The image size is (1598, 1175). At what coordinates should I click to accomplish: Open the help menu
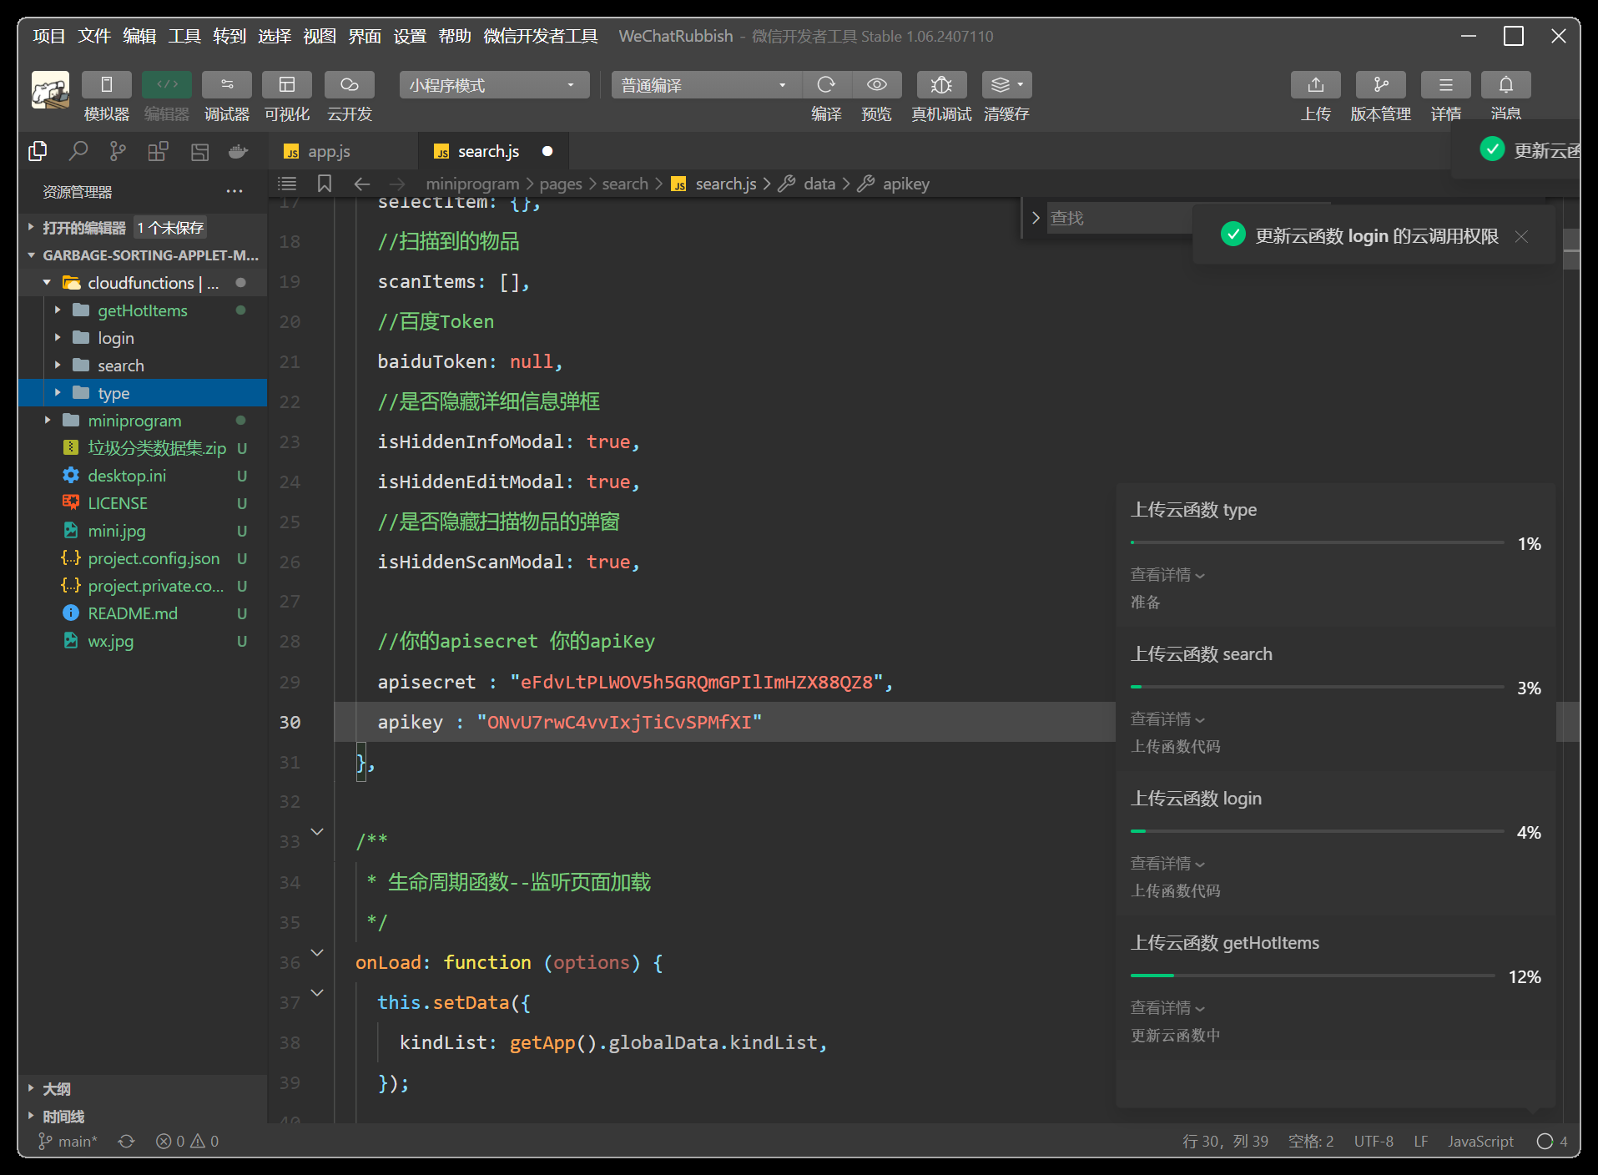pyautogui.click(x=455, y=36)
